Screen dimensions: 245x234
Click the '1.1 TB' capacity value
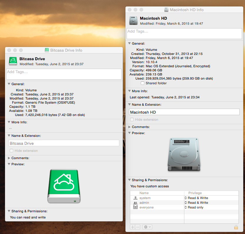click(30, 107)
